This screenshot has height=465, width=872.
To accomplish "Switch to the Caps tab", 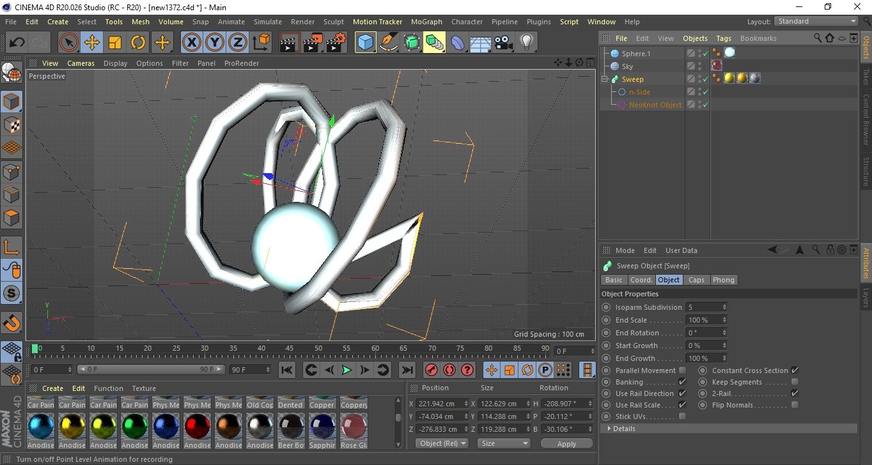I will click(696, 280).
